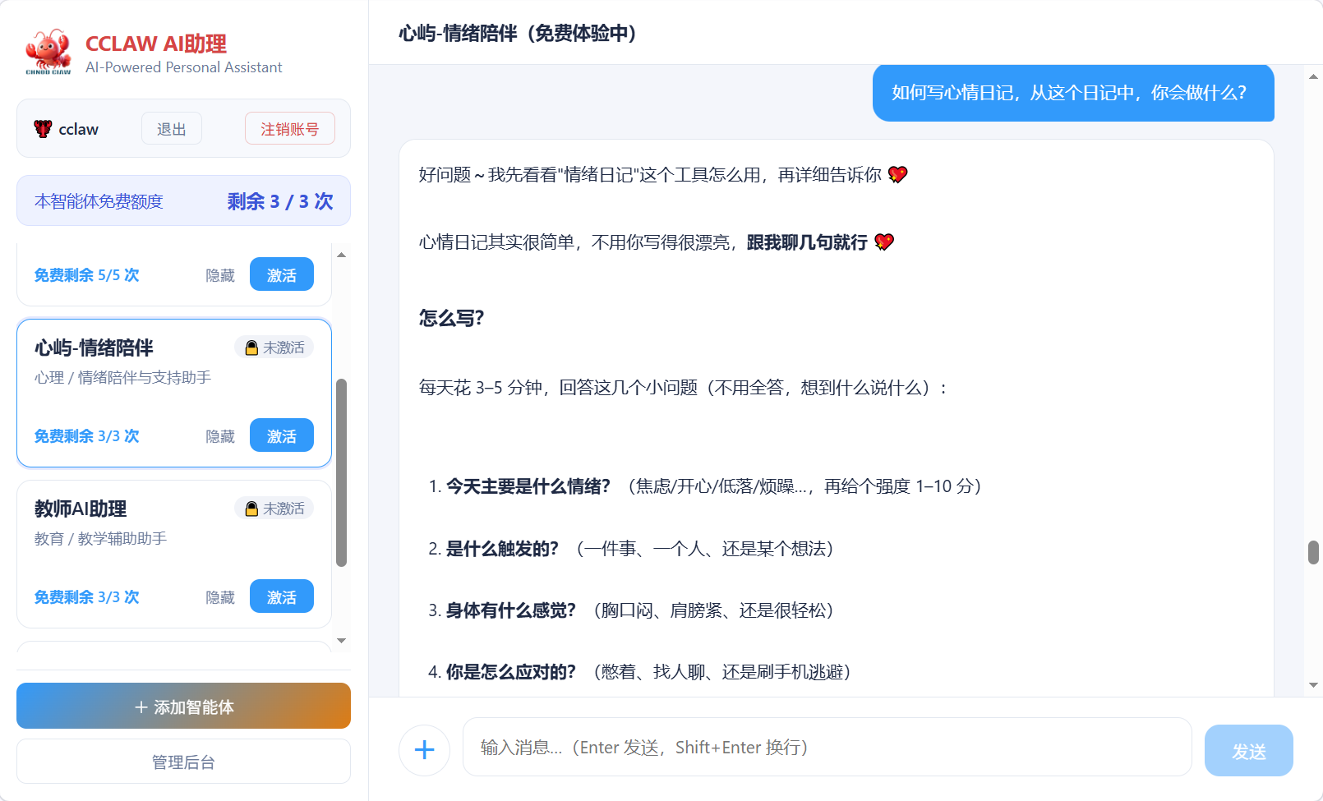1323x801 pixels.
Task: Click 教育 / 教学辅助助手 description
Action: click(x=100, y=538)
